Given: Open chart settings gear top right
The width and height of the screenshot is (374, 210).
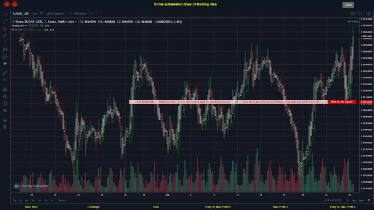Looking at the screenshot, I should 353,14.
